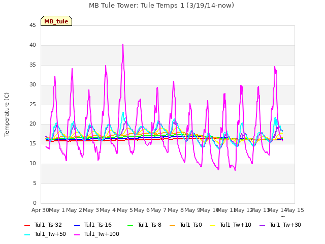Click the May 15 x-axis tick label
Image resolution: width=325 pixels, height=244 pixels.
tap(295, 210)
